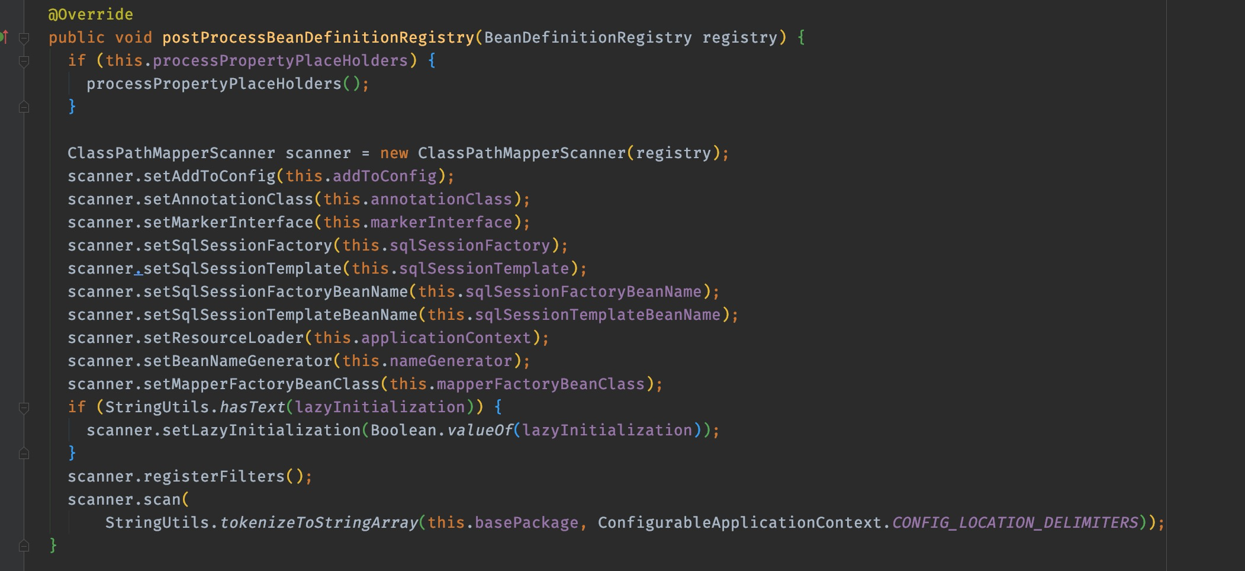Click the purple sqlSessionTemplate field reference
Screen dimensions: 1245x571
[484, 268]
